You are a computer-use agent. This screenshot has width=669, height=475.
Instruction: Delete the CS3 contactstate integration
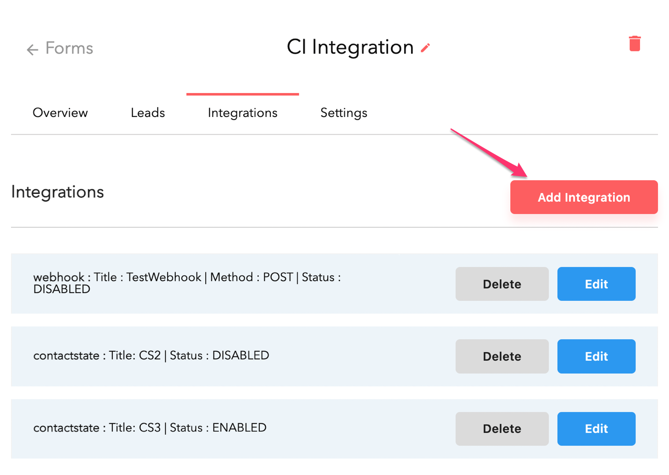[x=502, y=429]
